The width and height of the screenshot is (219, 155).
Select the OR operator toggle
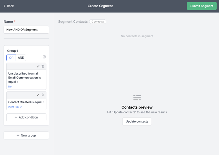click(11, 58)
